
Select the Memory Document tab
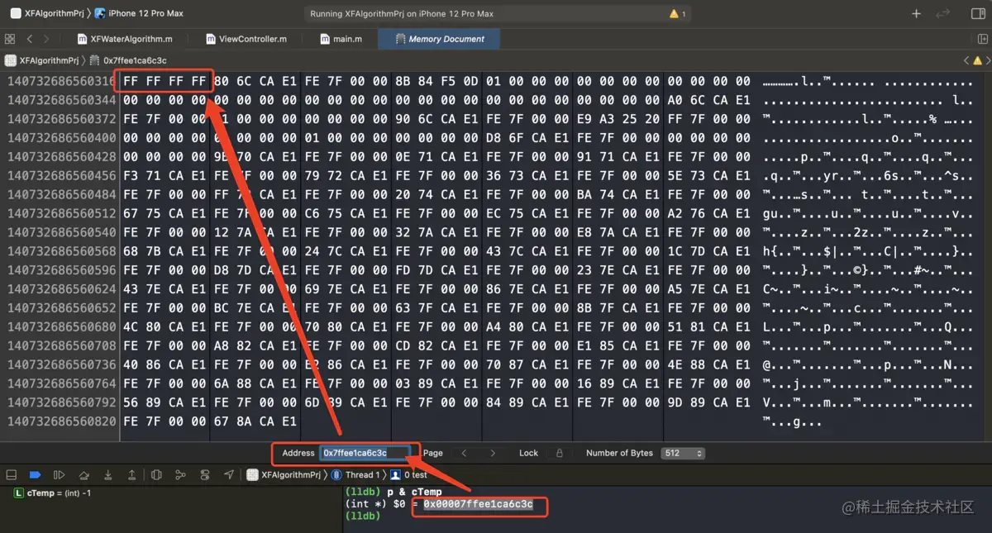point(439,39)
